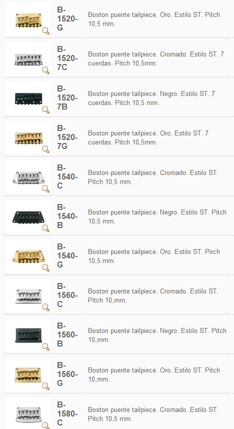This screenshot has height=429, width=234.
Task: Enlarge B-1560-G photo using magnifier icon
Action: click(45, 386)
